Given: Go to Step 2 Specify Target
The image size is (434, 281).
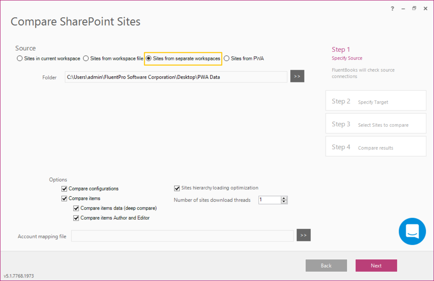Looking at the screenshot, I should click(x=376, y=100).
